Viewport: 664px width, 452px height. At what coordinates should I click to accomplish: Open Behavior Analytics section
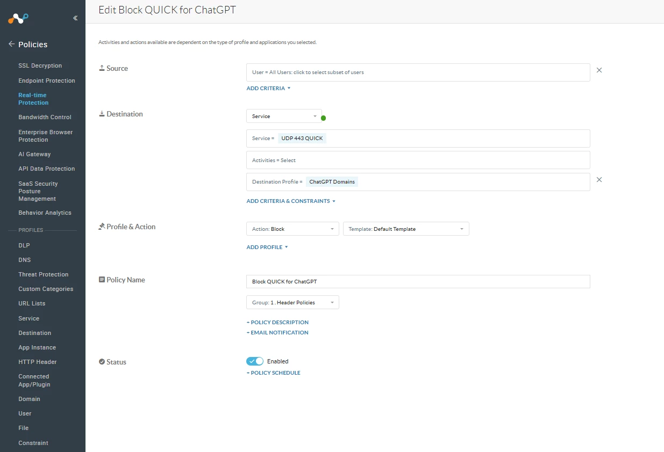point(45,213)
